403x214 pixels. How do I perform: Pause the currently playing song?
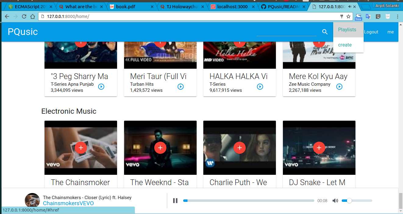coord(175,201)
